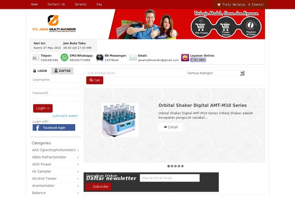Open the Home menu item
This screenshot has width=295, height=197.
click(x=34, y=4)
